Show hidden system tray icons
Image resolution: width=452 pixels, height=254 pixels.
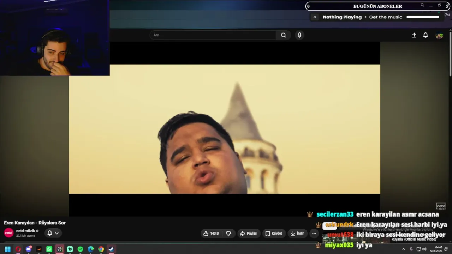click(404, 249)
